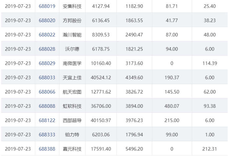Viewport: 232px width, 157px height.
Task: Select stock code 688122
Action: point(47,120)
